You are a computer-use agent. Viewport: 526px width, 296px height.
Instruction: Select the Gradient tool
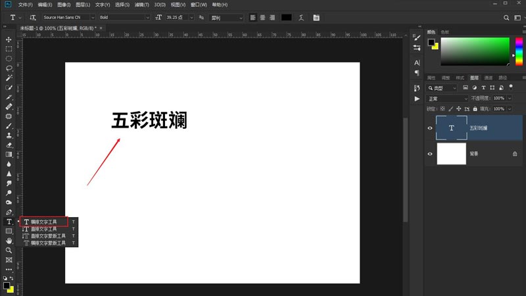(9, 155)
